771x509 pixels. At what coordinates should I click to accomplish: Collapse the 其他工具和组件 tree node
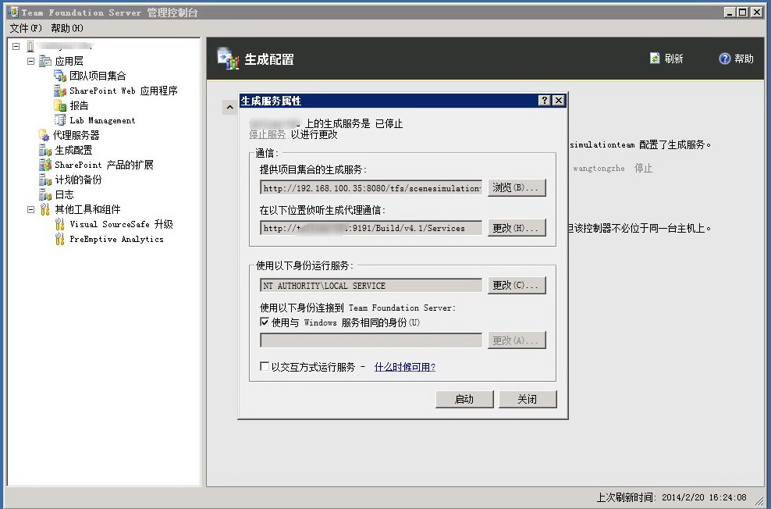click(x=30, y=209)
